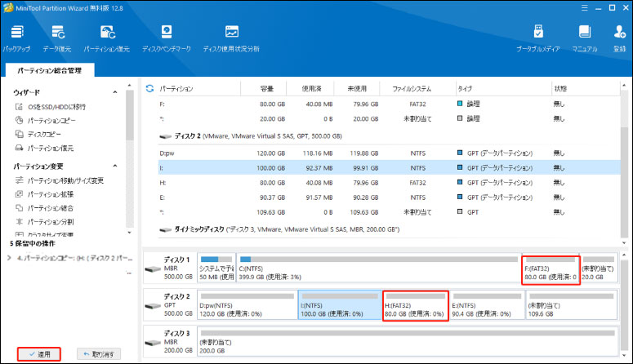Click ディスク 3 MBR in disk map
This screenshot has height=364, width=633.
pos(170,342)
